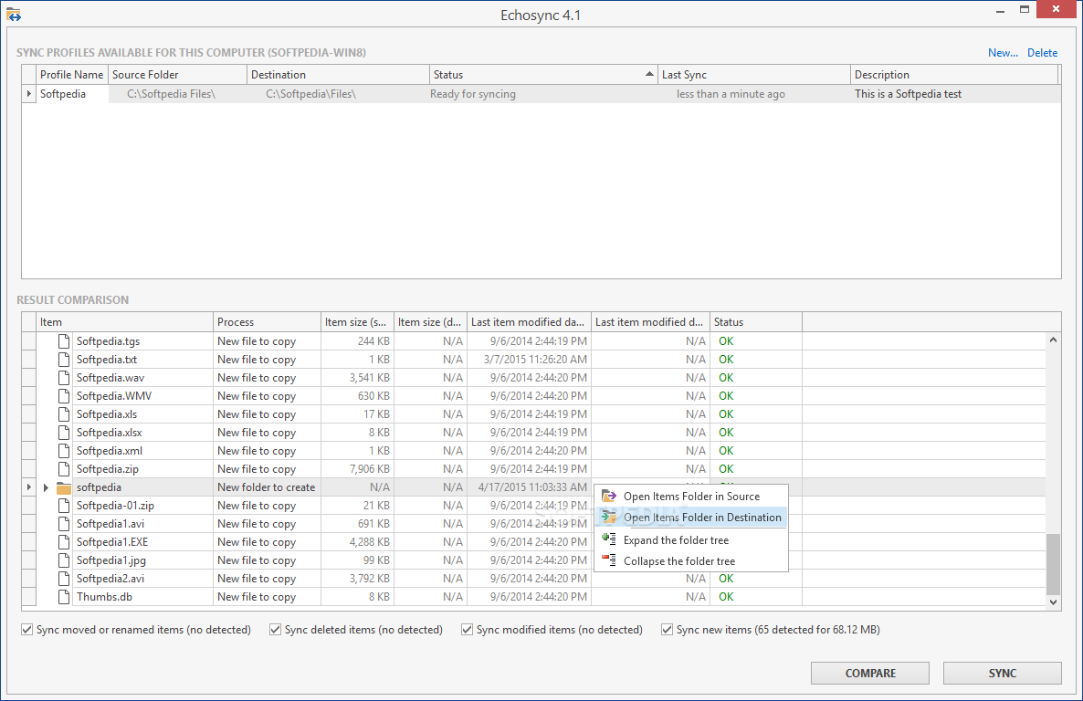
Task: Toggle Sync deleted items checkbox
Action: click(x=275, y=630)
